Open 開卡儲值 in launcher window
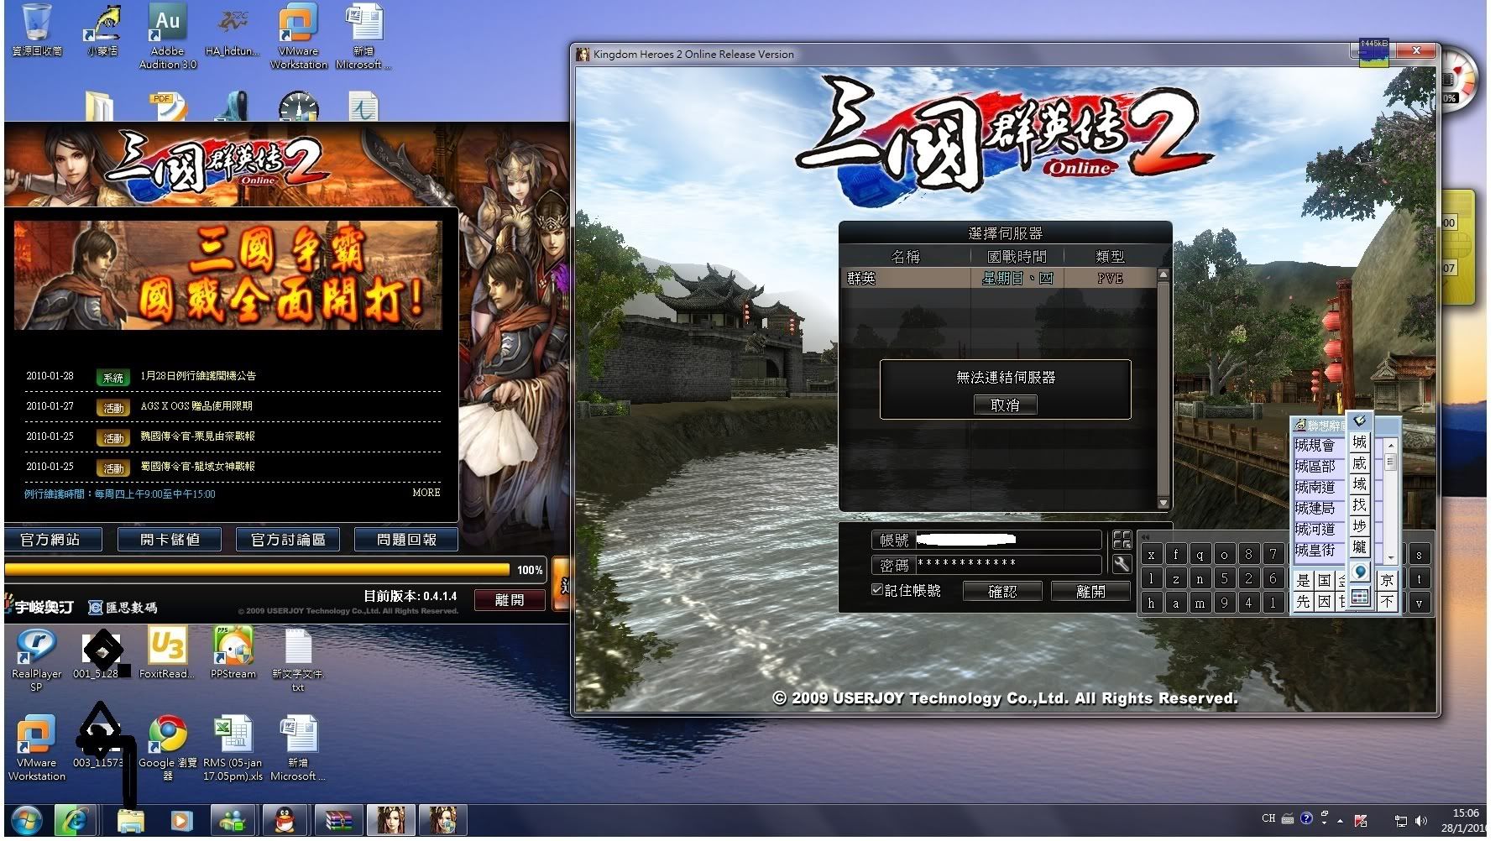This screenshot has height=841, width=1506. point(170,540)
